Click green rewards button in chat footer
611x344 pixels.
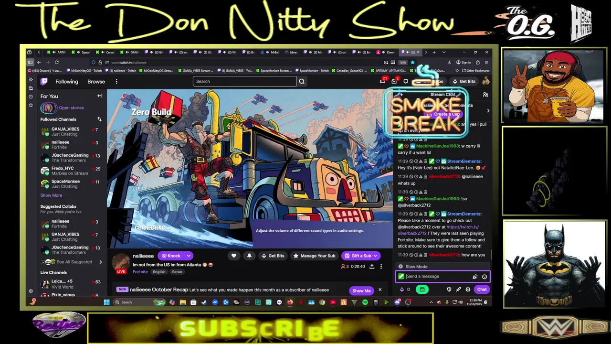[422, 290]
